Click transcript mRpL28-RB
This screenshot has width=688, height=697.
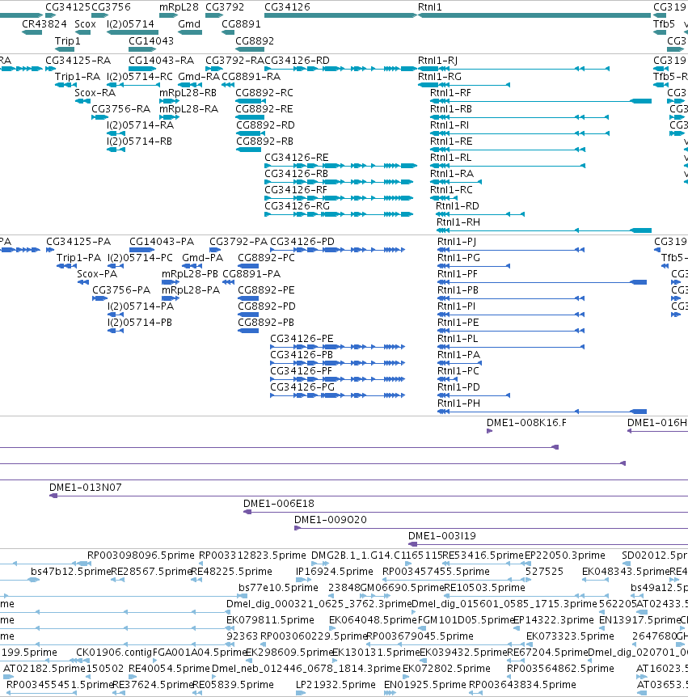(188, 93)
